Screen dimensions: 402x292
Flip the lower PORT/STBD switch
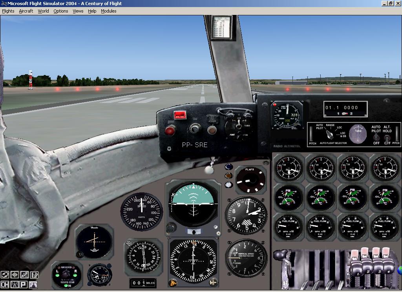pyautogui.click(x=239, y=135)
